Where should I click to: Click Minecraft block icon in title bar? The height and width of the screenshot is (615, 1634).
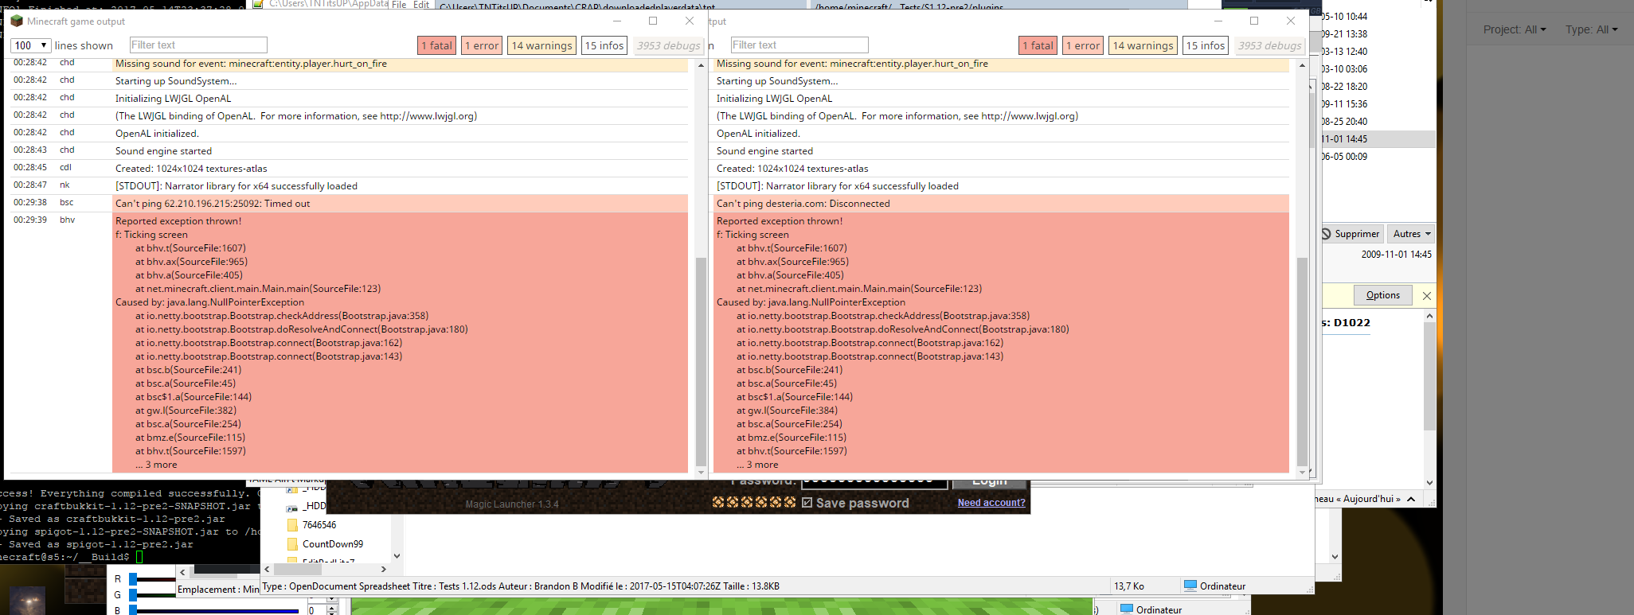click(x=17, y=21)
